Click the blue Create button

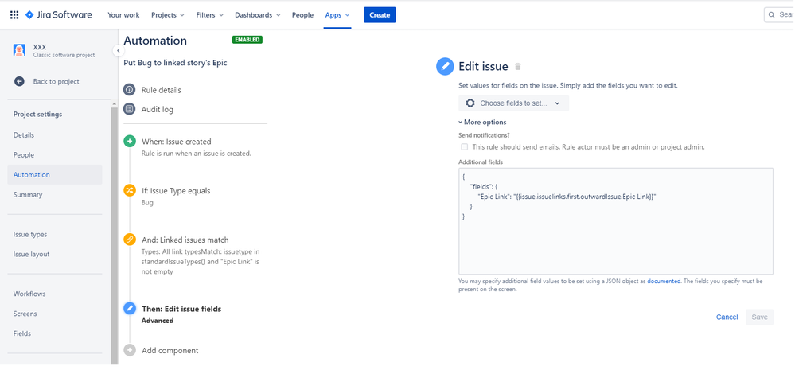click(380, 14)
